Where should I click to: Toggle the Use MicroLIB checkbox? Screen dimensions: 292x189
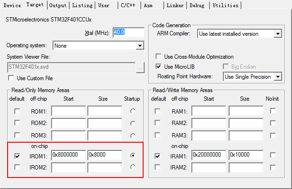pyautogui.click(x=158, y=66)
